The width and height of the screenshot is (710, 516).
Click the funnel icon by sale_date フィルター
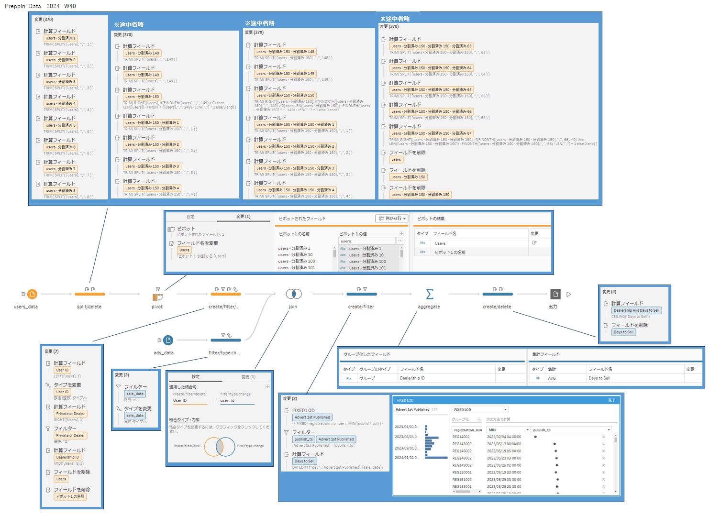(118, 387)
